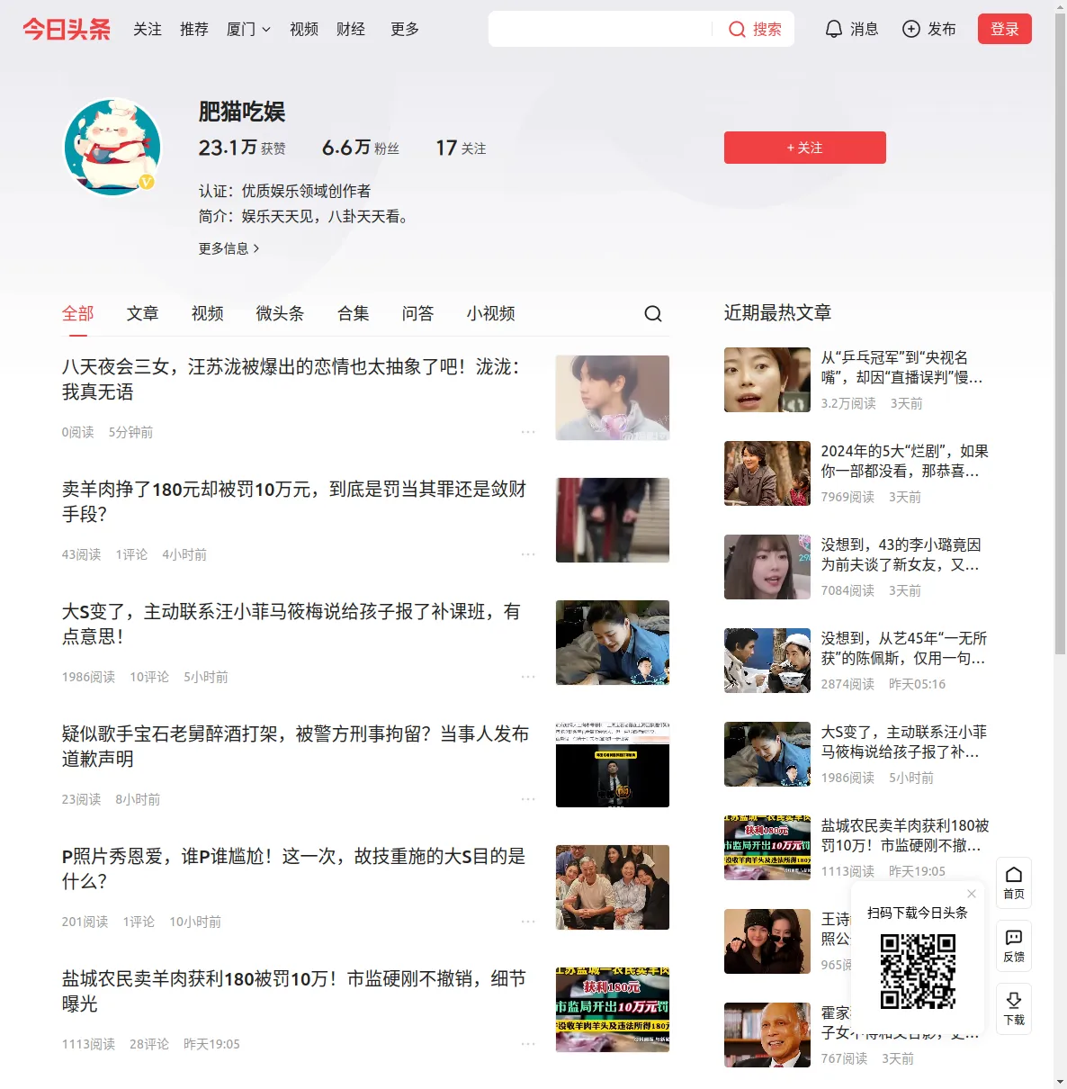Open article 疑似歌手宝石老舅醉酒打架
Image resolution: width=1067 pixels, height=1089 pixels.
click(295, 746)
